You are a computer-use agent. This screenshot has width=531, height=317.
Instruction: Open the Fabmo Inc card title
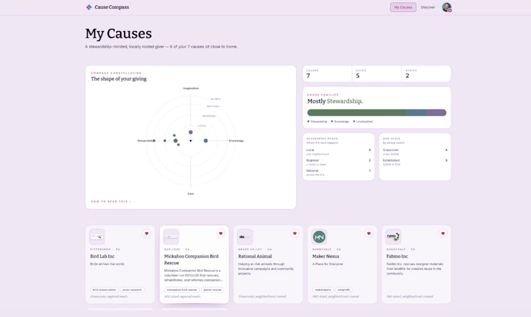pyautogui.click(x=397, y=256)
